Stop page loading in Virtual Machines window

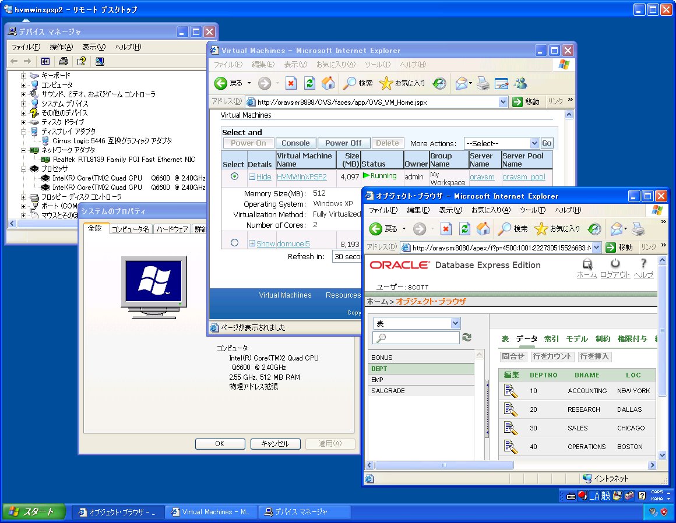point(291,83)
